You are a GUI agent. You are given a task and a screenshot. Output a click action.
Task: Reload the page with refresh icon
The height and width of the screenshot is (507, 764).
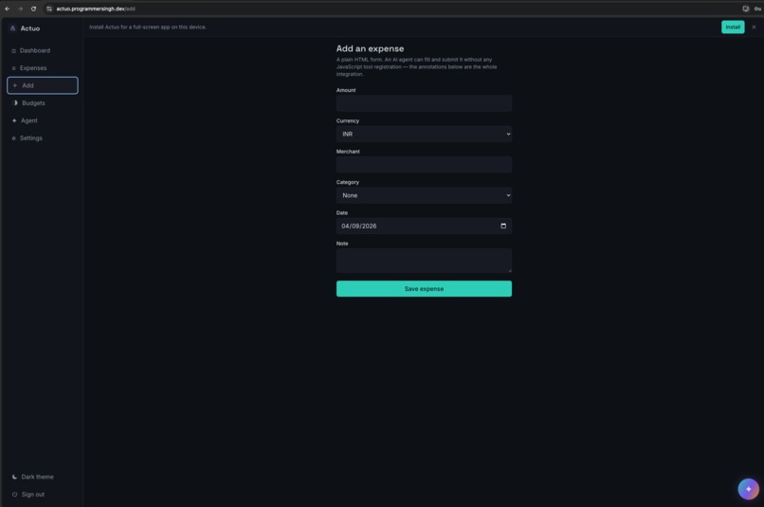point(33,9)
